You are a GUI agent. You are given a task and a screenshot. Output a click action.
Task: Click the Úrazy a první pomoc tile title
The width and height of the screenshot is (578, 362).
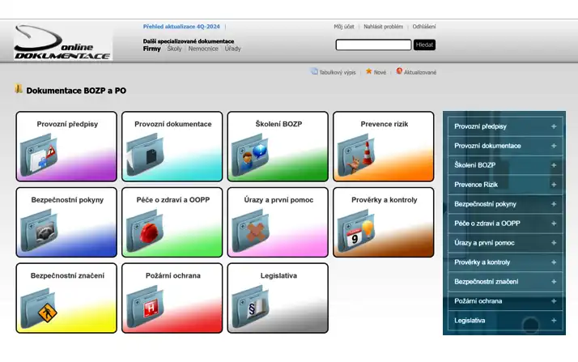(278, 200)
